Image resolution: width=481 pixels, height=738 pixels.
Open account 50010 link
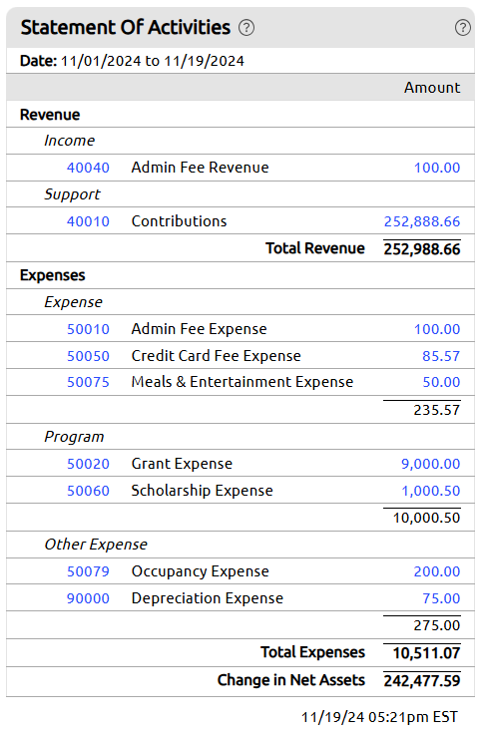[x=88, y=329]
